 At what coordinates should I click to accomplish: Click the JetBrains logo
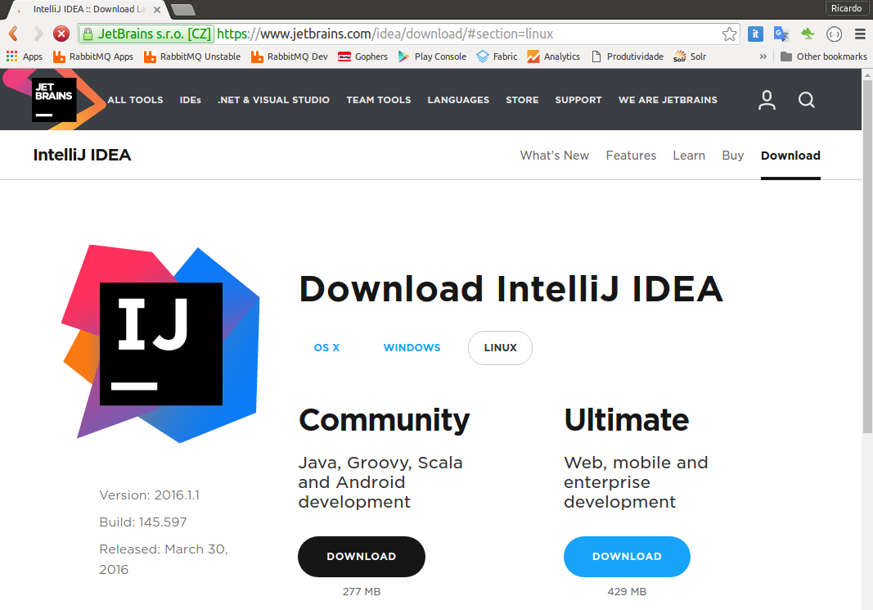54,100
